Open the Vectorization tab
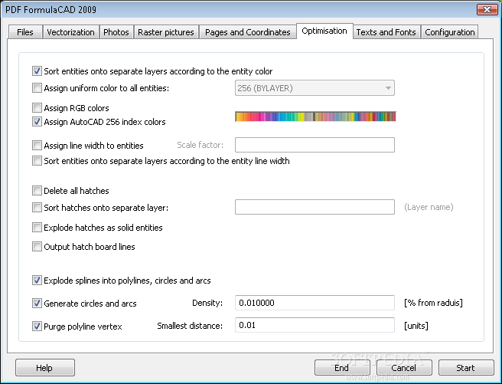Image resolution: width=502 pixels, height=384 pixels. [70, 32]
